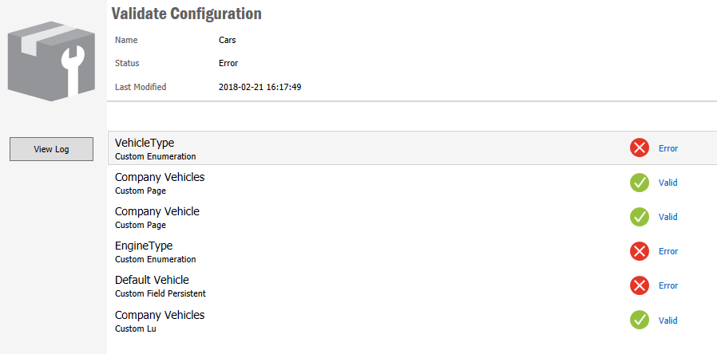717x354 pixels.
Task: Click red error icon for Default Vehicle
Action: 640,285
